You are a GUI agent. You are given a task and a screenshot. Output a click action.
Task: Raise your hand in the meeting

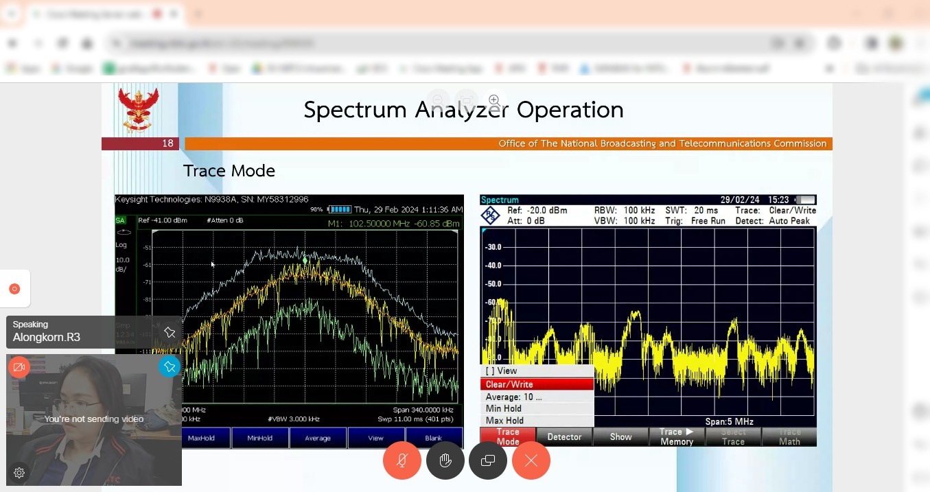click(x=445, y=460)
